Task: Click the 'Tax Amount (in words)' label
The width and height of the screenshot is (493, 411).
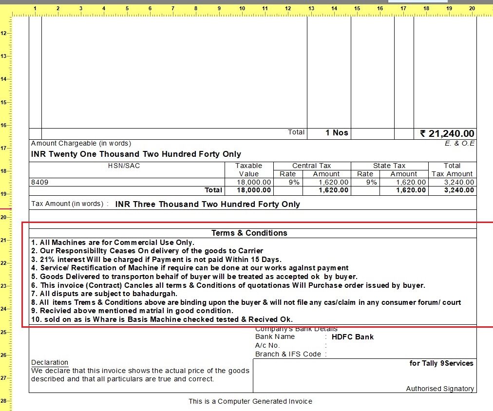Action: 67,204
